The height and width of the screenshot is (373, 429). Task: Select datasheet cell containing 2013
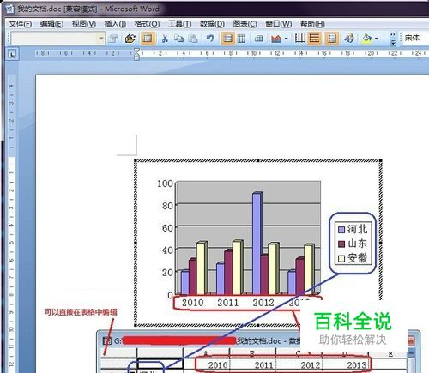(x=345, y=365)
